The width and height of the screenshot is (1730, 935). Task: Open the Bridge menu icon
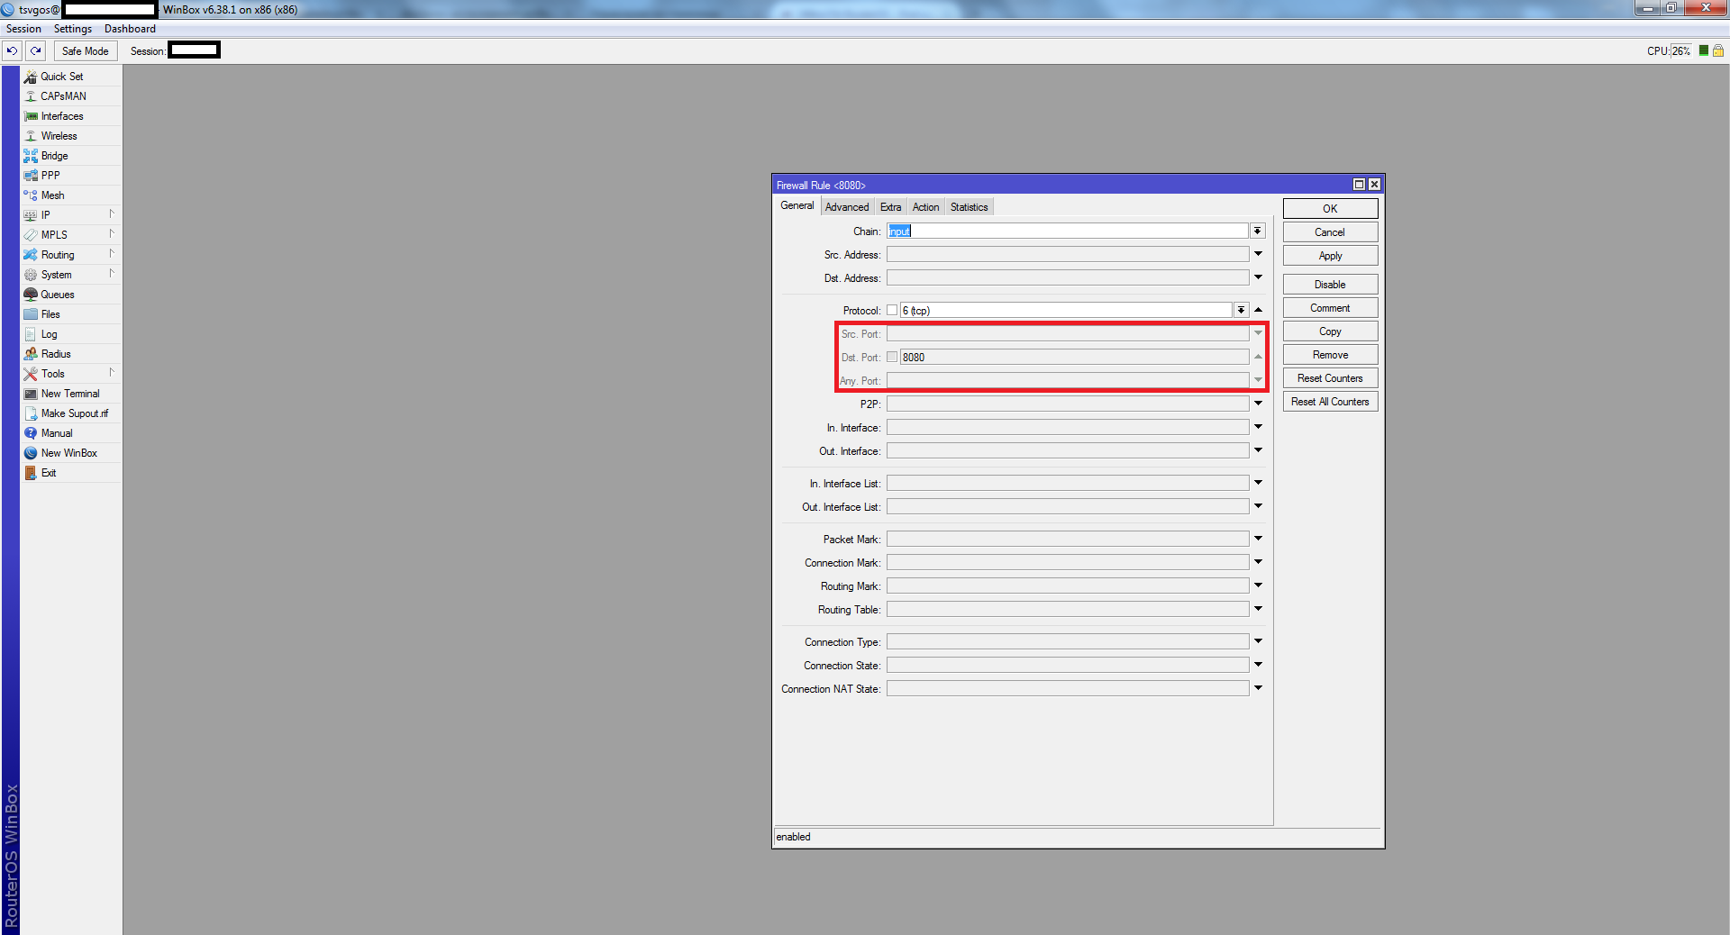tap(31, 156)
